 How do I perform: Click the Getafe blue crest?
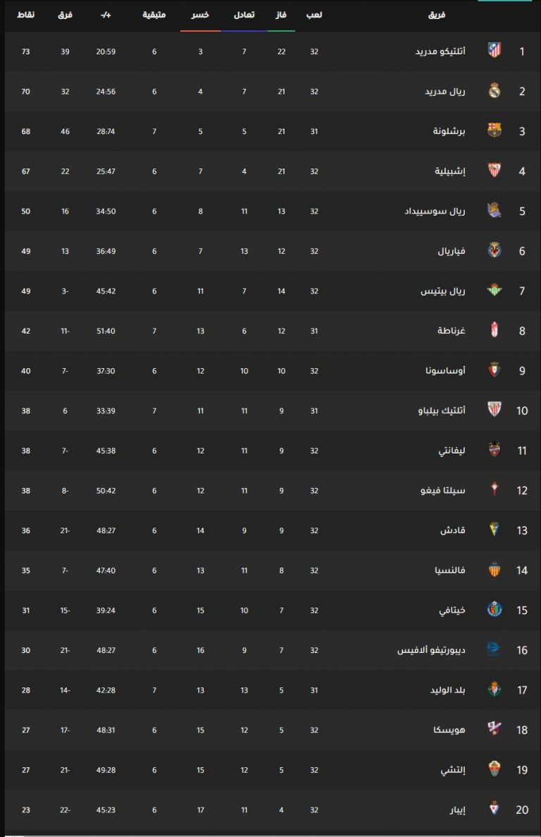pos(494,610)
